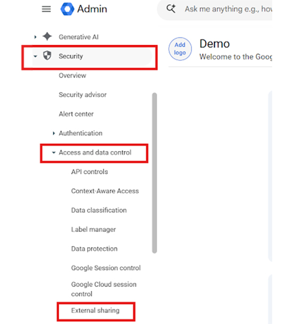Screen dimensions: 293x324
Task: Open Label manager
Action: pyautogui.click(x=93, y=230)
